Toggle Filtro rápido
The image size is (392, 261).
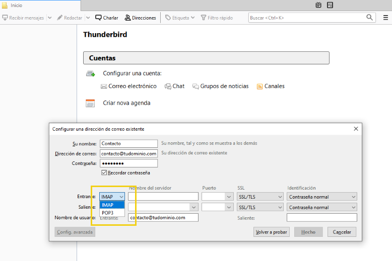pos(217,18)
